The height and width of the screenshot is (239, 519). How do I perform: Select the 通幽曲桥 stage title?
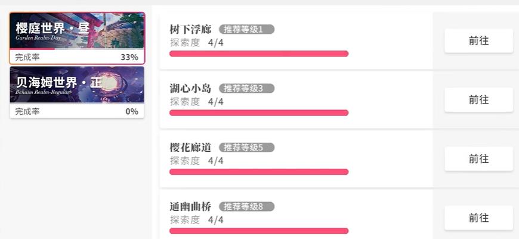(190, 207)
